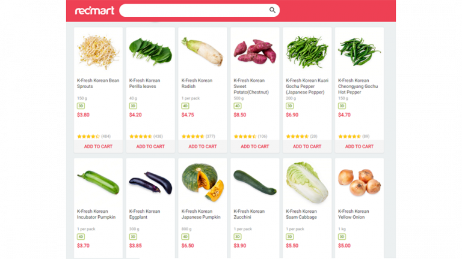Viewport: 462px width, 259px height.
Task: Click the 4D badge on Sweet Potato
Action: tap(238, 106)
